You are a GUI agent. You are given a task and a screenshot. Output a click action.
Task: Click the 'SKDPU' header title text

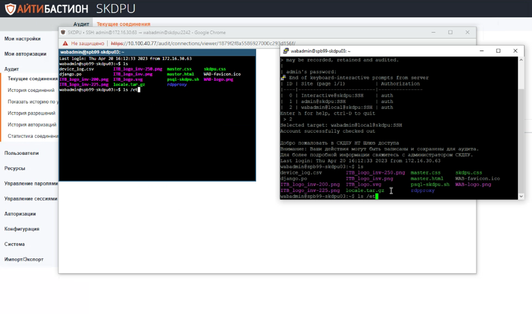pyautogui.click(x=116, y=8)
